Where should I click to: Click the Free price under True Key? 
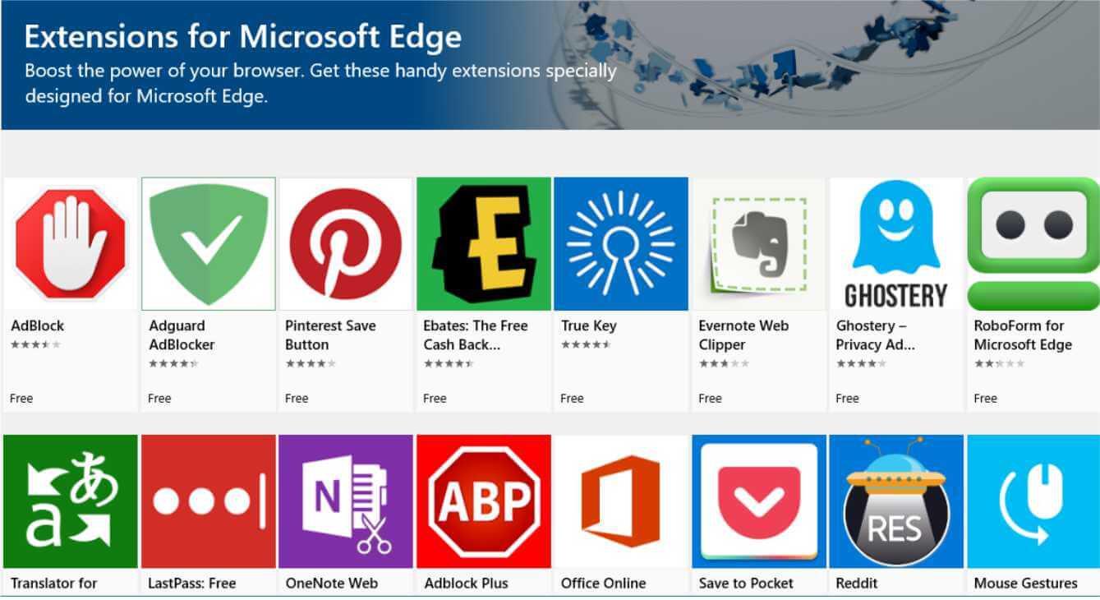coord(572,399)
